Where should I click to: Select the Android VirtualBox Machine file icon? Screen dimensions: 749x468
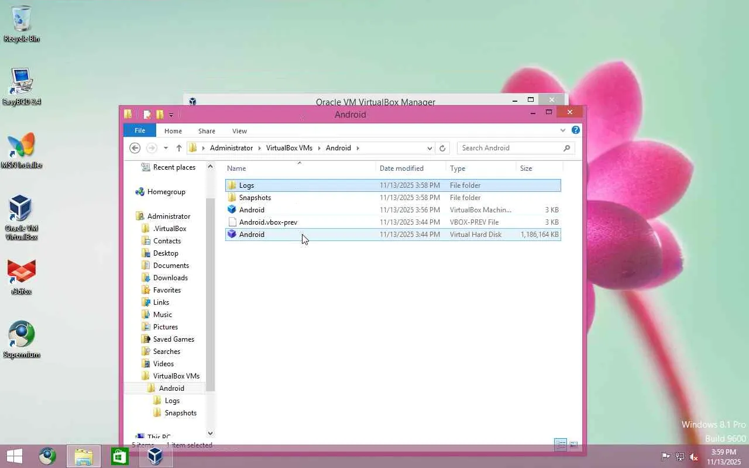tap(232, 210)
